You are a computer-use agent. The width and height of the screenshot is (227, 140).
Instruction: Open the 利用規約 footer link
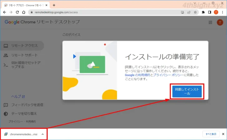click(31, 122)
